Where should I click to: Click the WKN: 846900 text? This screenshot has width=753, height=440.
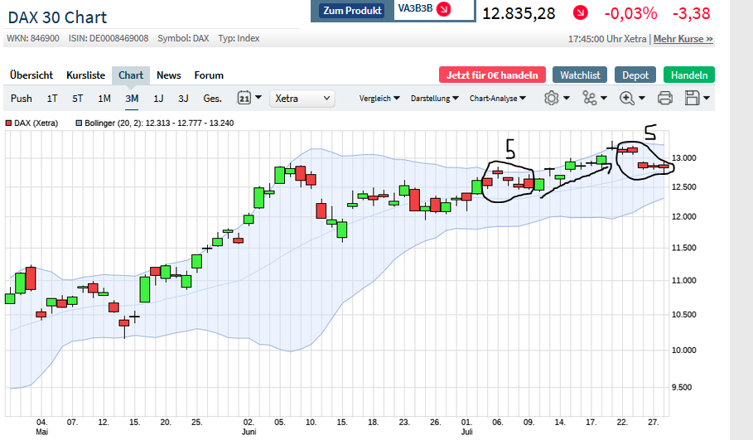coord(33,38)
